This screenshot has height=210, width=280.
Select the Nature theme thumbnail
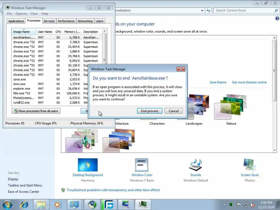230,107
